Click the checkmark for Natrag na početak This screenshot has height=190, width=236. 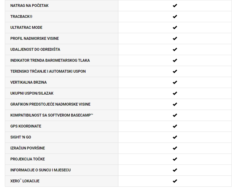point(175,6)
